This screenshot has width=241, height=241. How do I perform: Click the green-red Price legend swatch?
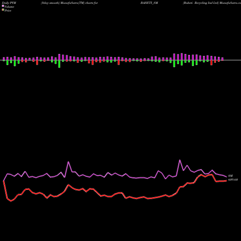[x=3, y=10]
